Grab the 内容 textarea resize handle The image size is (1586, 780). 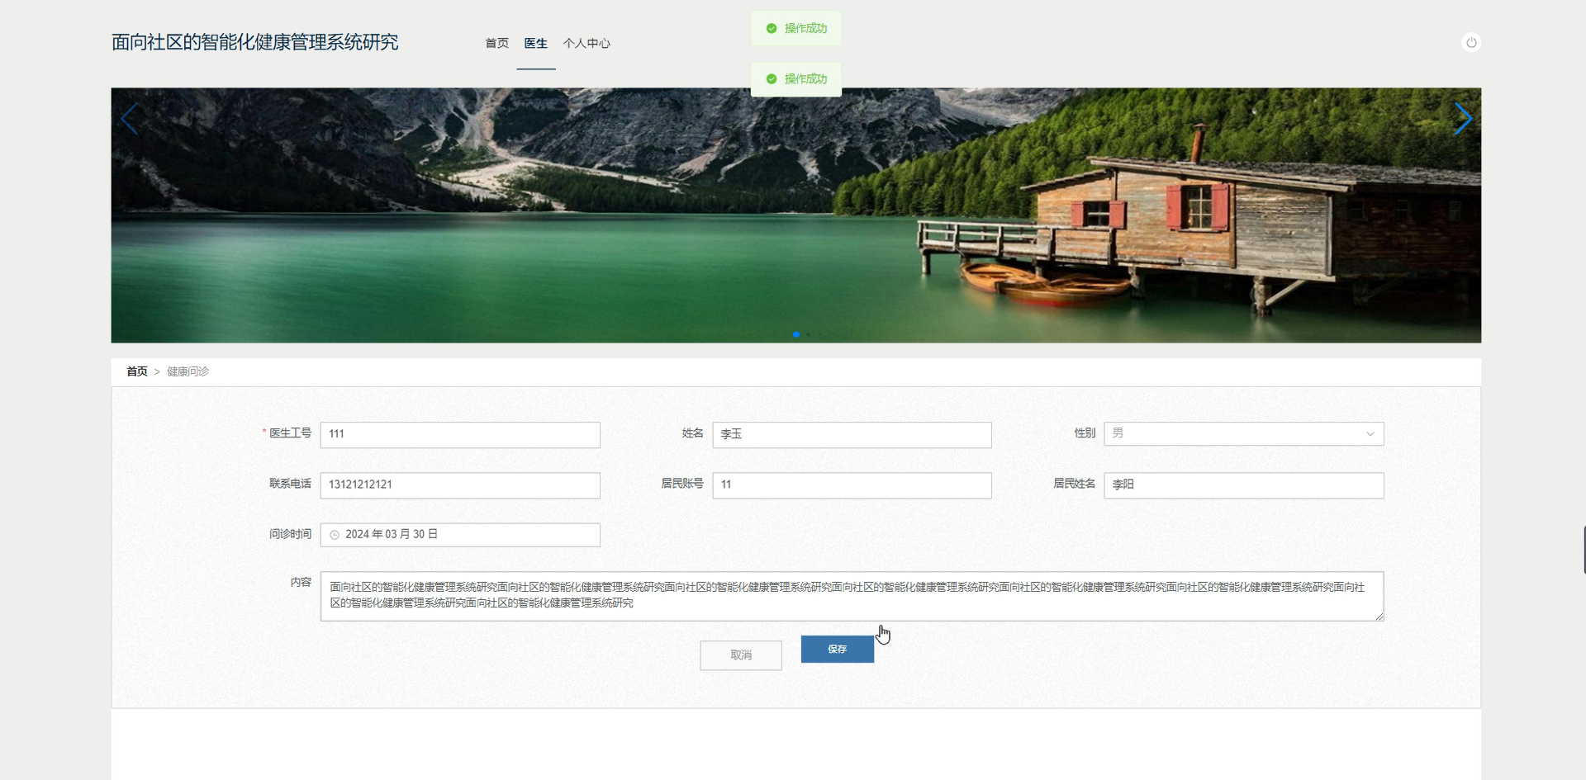tap(1379, 617)
